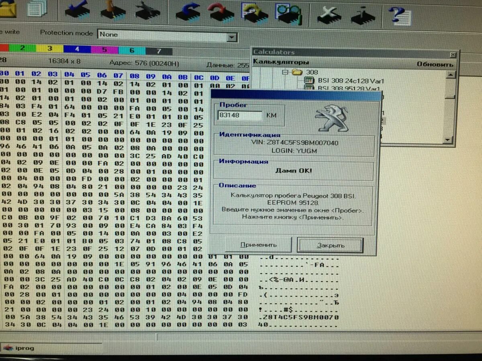
Task: Click the Адрес: 576 (00240H) readout
Action: pyautogui.click(x=144, y=63)
